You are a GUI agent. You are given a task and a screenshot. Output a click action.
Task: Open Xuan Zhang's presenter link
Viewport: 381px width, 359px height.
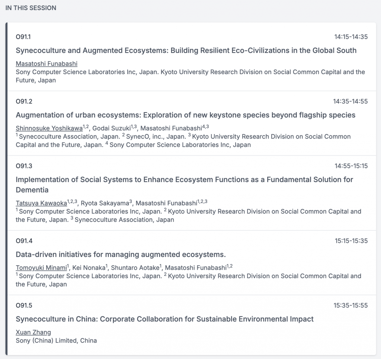pyautogui.click(x=33, y=332)
